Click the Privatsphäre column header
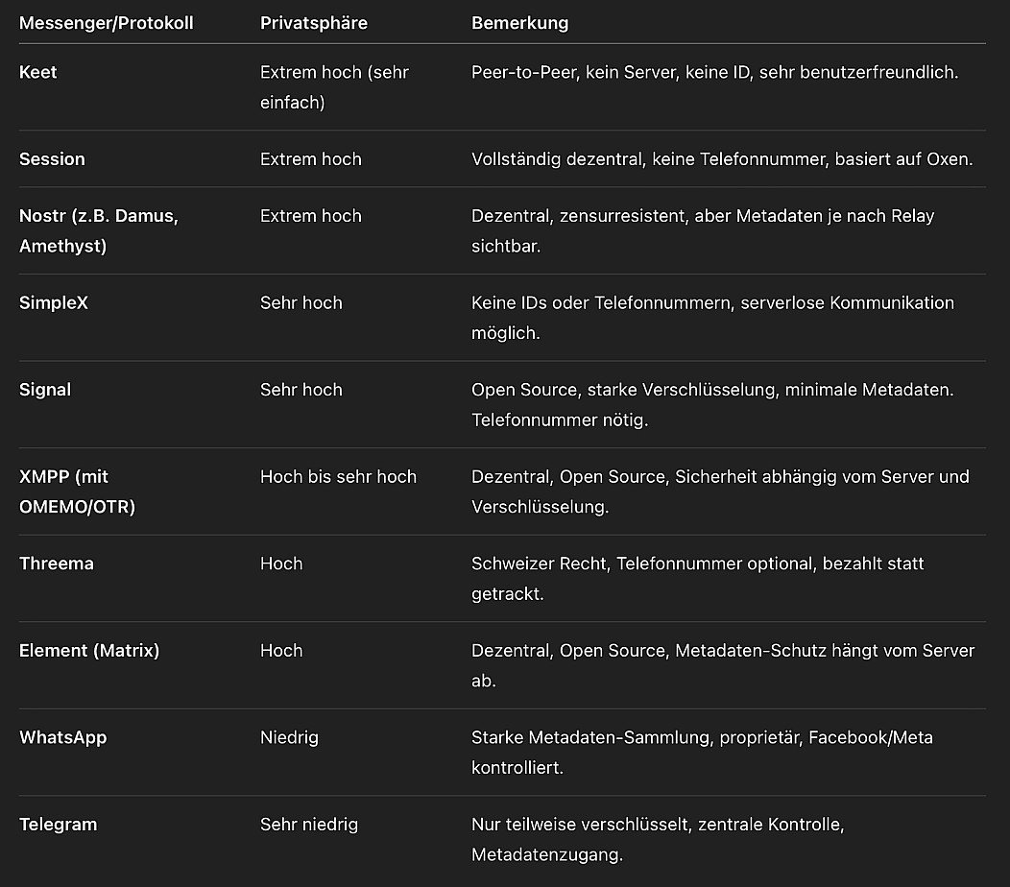Screen dimensions: 1010x887 pos(313,23)
